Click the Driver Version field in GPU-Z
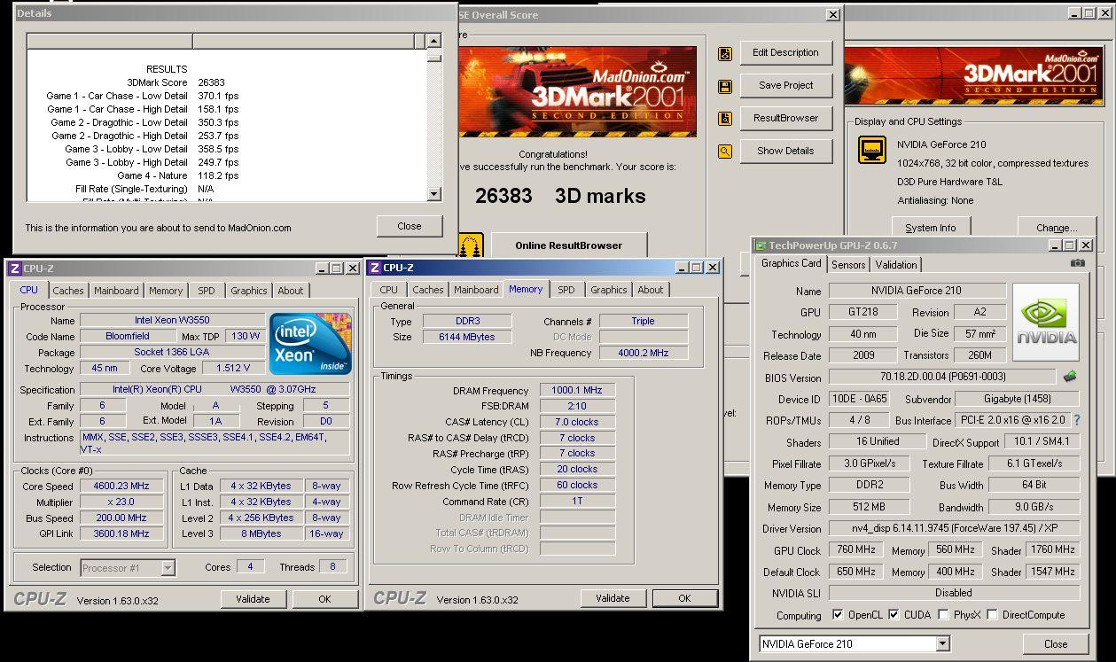1116x662 pixels. point(955,529)
